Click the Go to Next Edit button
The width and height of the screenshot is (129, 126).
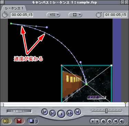[x=78, y=112]
